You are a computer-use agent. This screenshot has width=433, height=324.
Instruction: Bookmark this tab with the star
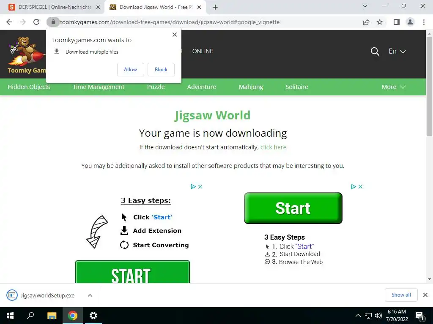click(x=380, y=22)
